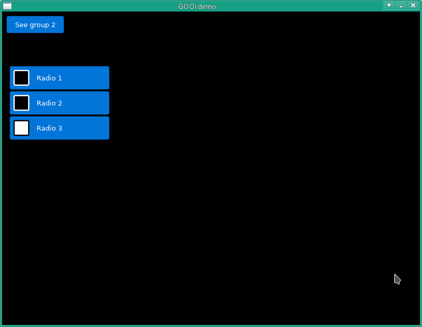Click the up-arrow title bar button
Image resolution: width=422 pixels, height=327 pixels.
(389, 5)
